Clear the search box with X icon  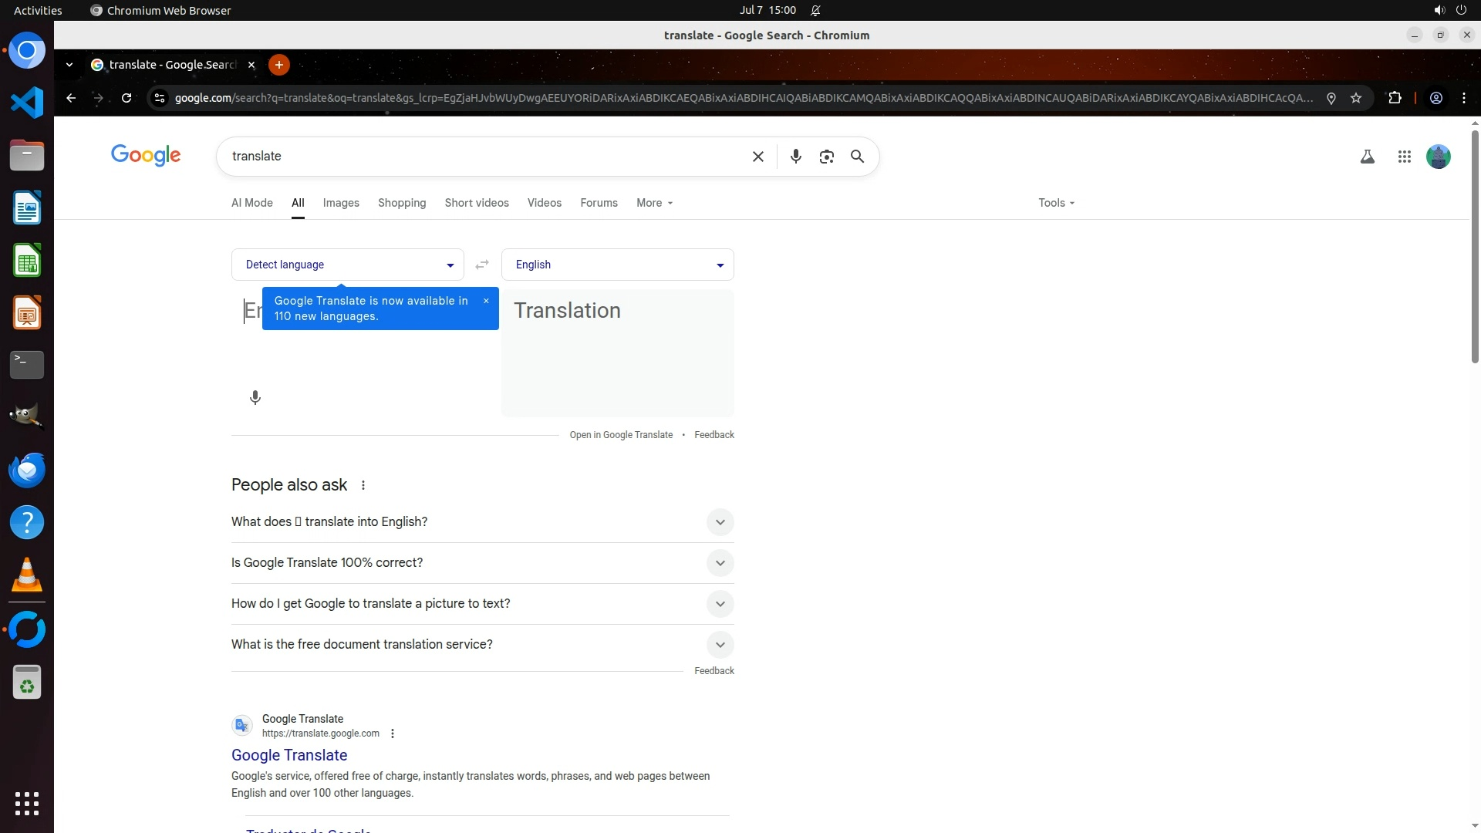click(757, 157)
